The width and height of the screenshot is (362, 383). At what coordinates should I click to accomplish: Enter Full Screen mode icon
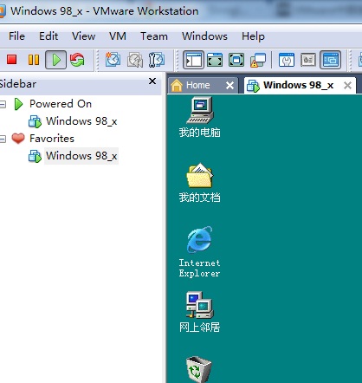[236, 60]
